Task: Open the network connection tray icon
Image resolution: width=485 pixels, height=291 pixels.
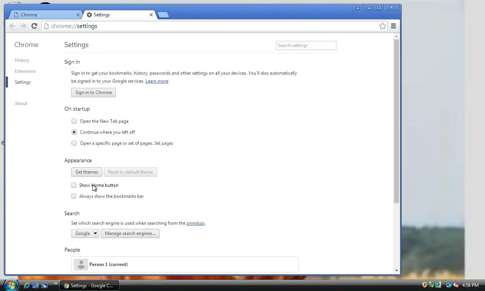Action: [449, 285]
